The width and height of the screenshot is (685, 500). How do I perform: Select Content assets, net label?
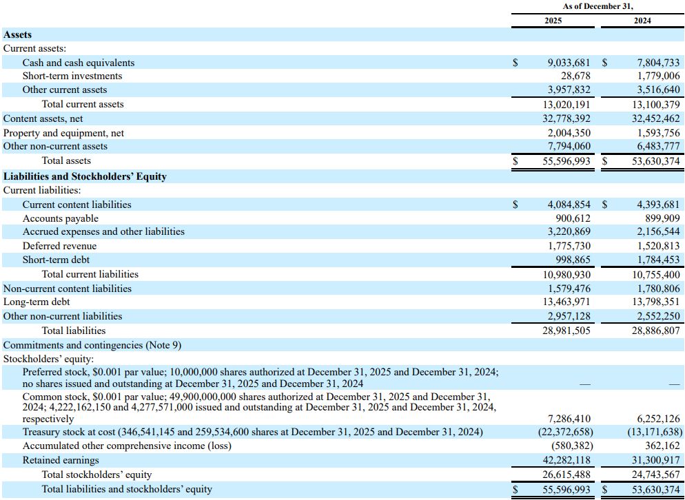click(43, 118)
